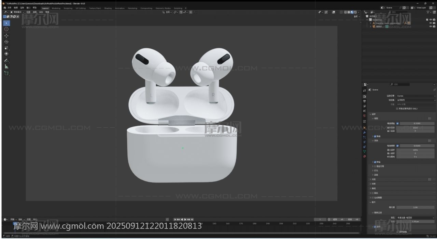The width and height of the screenshot is (437, 239).
Task: Open the World properties tab
Action: pyautogui.click(x=365, y=116)
